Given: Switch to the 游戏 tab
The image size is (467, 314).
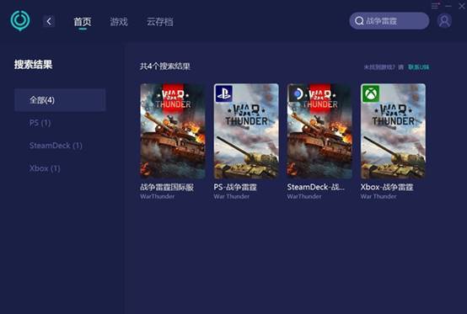Looking at the screenshot, I should tap(119, 22).
